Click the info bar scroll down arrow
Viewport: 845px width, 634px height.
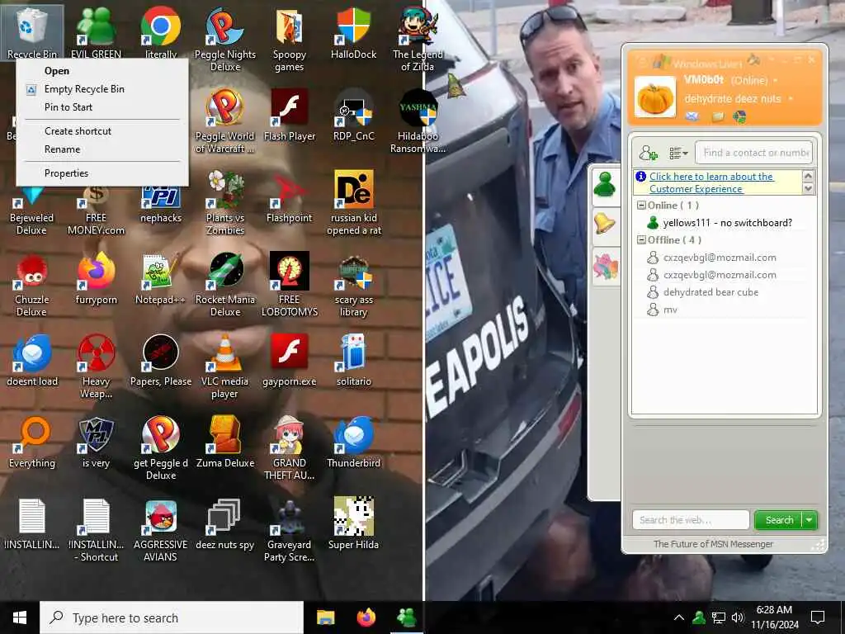[808, 188]
